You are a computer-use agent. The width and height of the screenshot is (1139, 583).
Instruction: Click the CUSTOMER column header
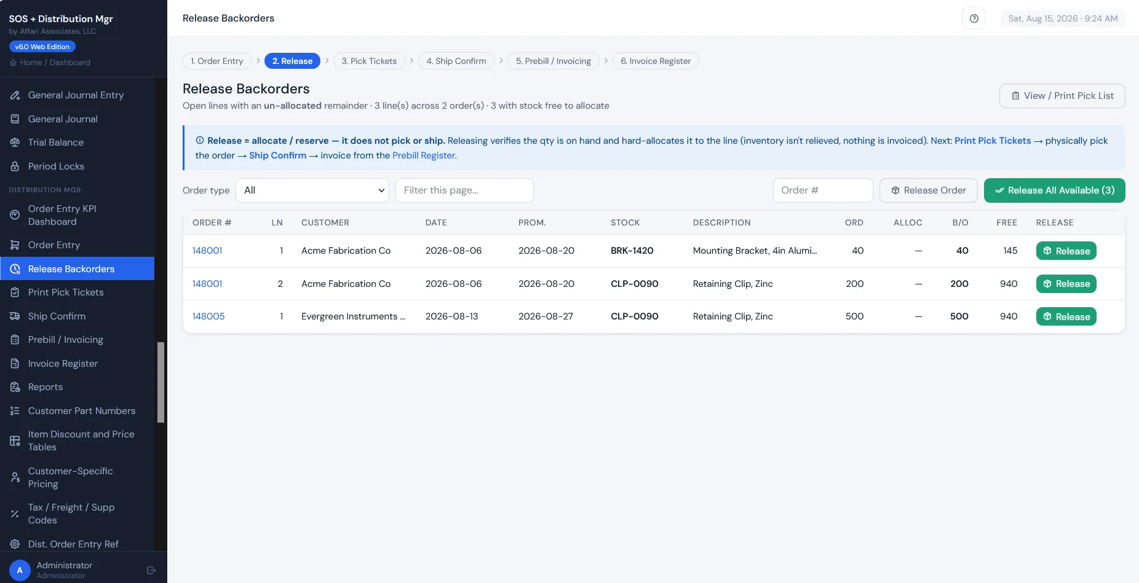tap(325, 223)
